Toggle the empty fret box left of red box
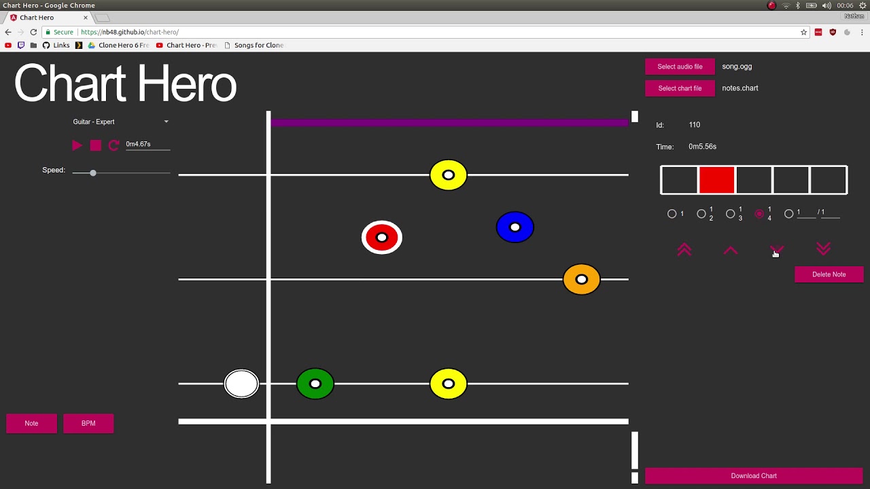The height and width of the screenshot is (489, 870). 680,180
